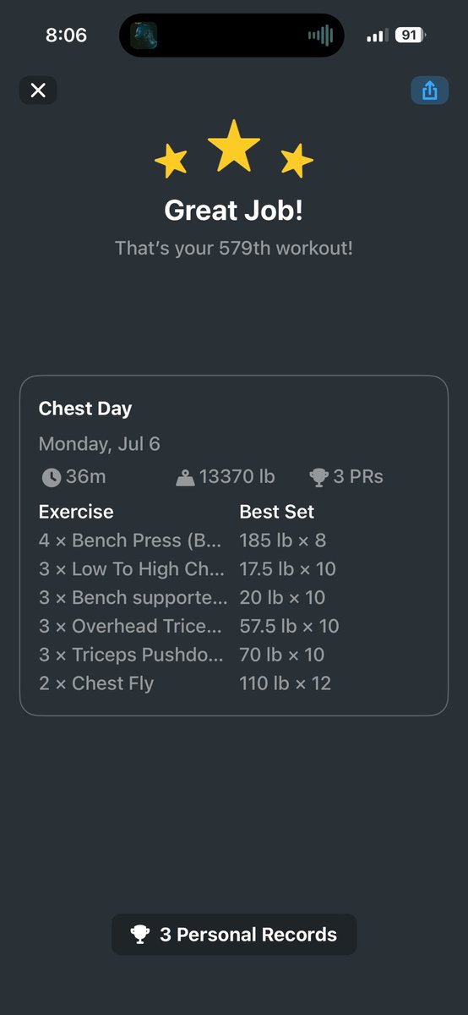Open the 3 Personal Records button

pyautogui.click(x=234, y=935)
